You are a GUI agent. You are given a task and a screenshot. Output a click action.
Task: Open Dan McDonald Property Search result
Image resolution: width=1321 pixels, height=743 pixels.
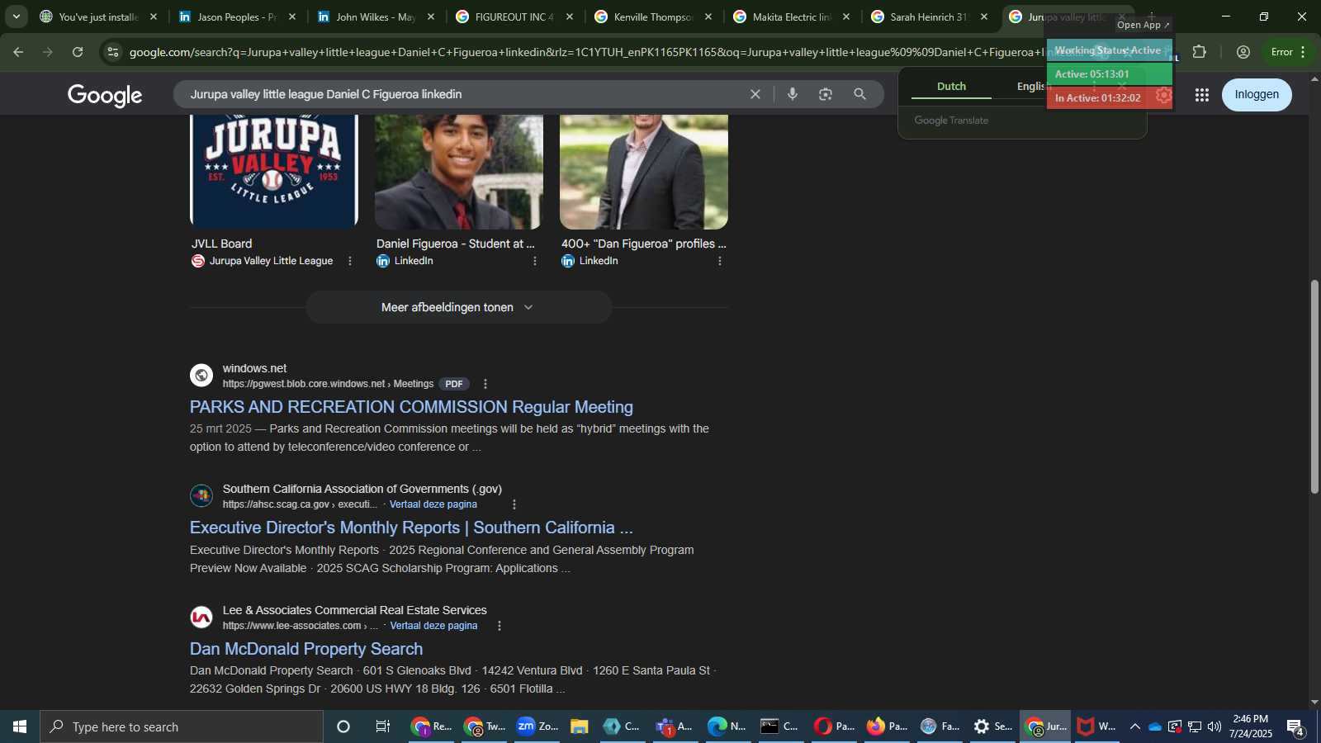[306, 649]
